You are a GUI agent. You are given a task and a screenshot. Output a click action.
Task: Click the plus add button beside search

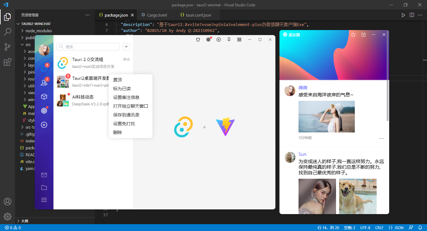(x=126, y=47)
